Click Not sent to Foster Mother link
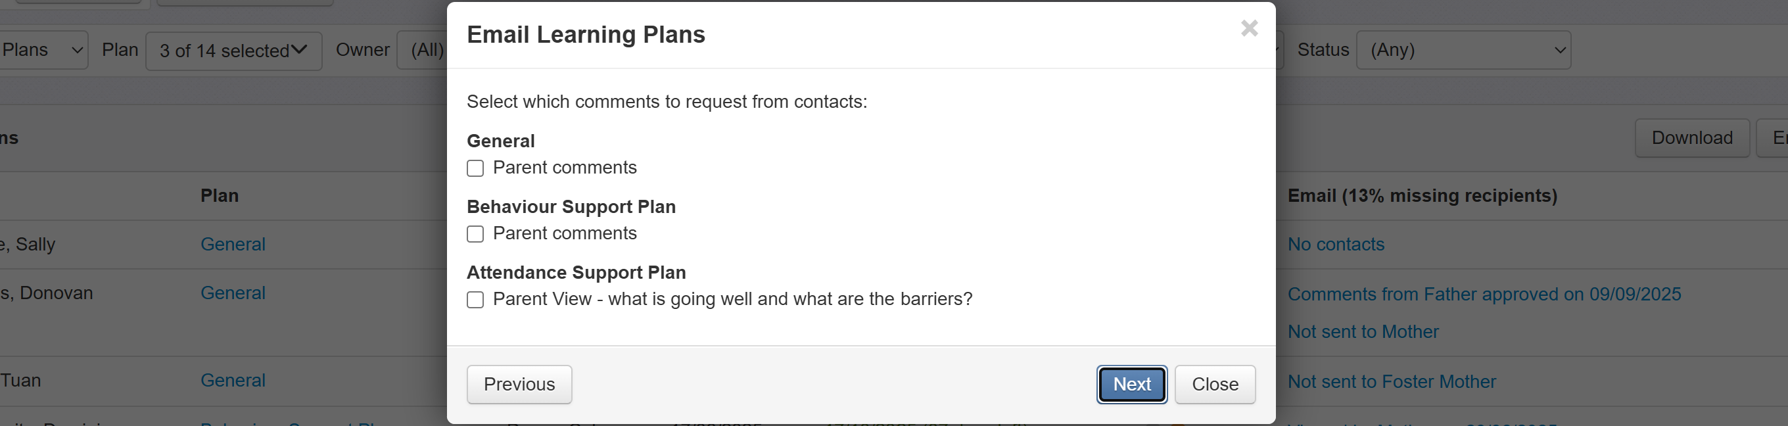The image size is (1788, 426). point(1391,381)
